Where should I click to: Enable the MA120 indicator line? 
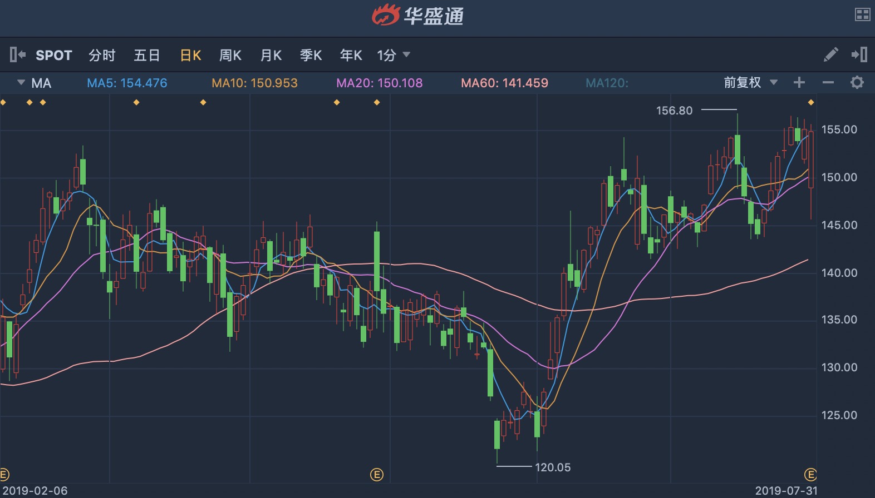pos(607,83)
